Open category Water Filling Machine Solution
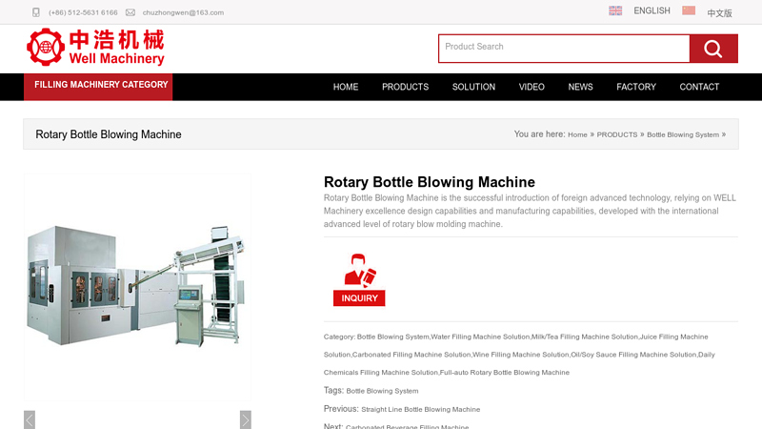Viewport: 762px width, 429px height. click(x=480, y=337)
